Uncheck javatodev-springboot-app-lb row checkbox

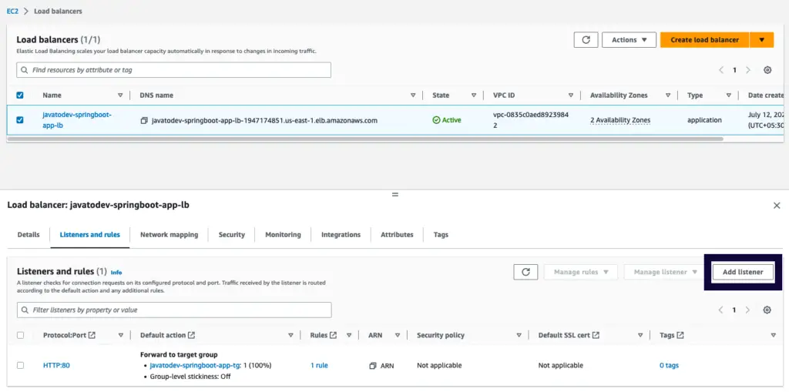20,120
